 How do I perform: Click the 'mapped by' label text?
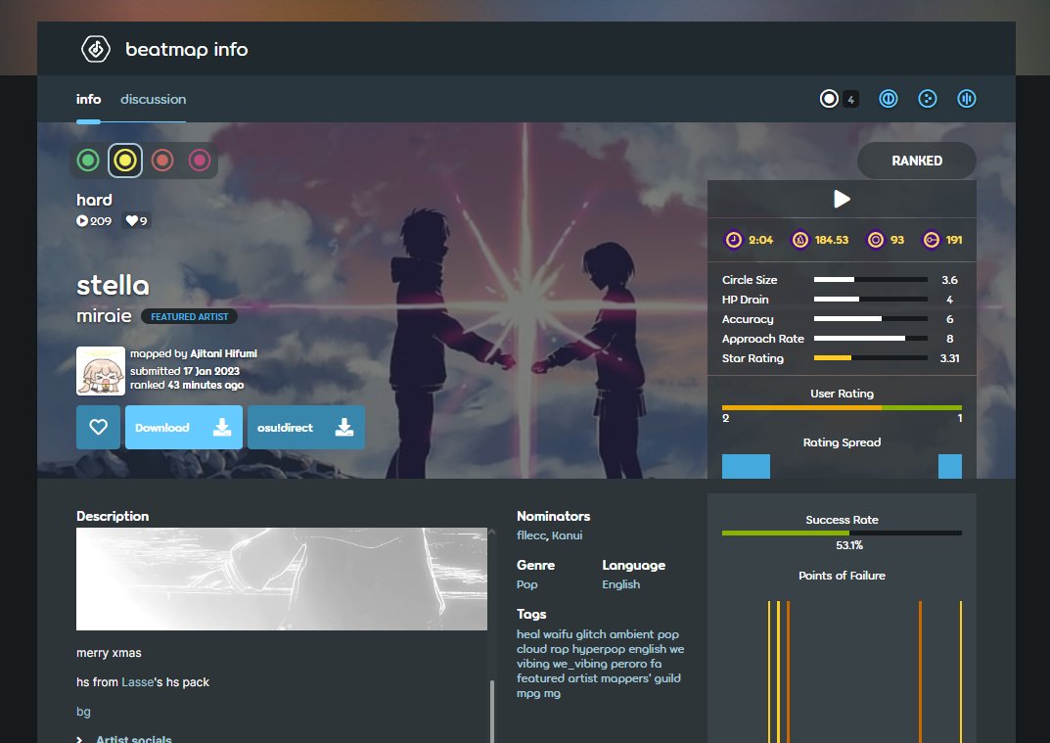point(159,353)
